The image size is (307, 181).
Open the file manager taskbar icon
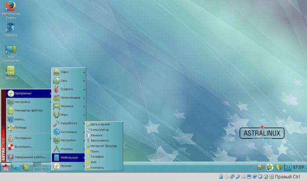(26, 167)
